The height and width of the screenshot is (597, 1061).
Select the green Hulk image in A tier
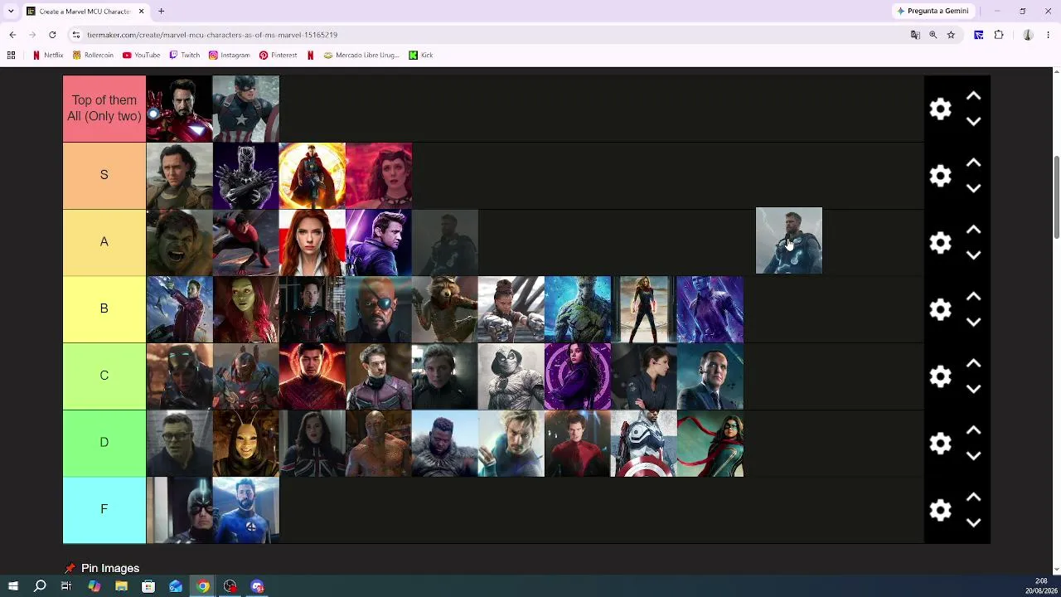tap(179, 242)
